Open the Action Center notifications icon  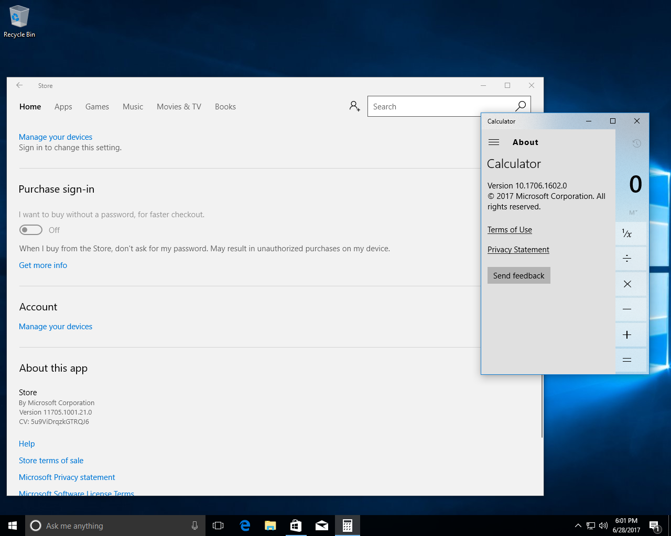(x=654, y=526)
